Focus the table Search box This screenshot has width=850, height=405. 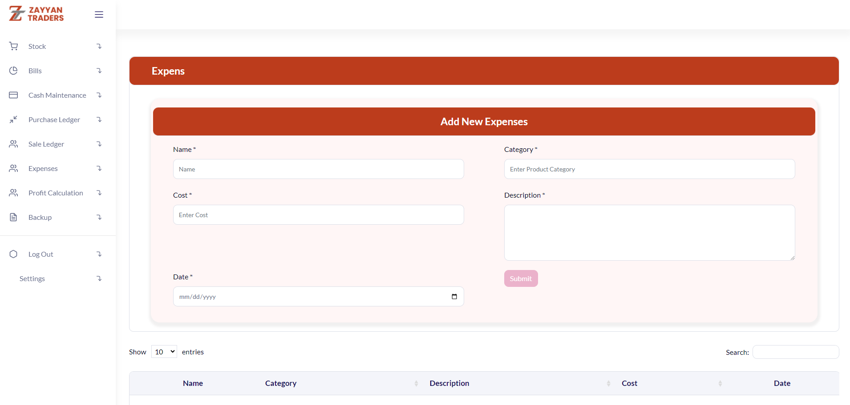[795, 352]
